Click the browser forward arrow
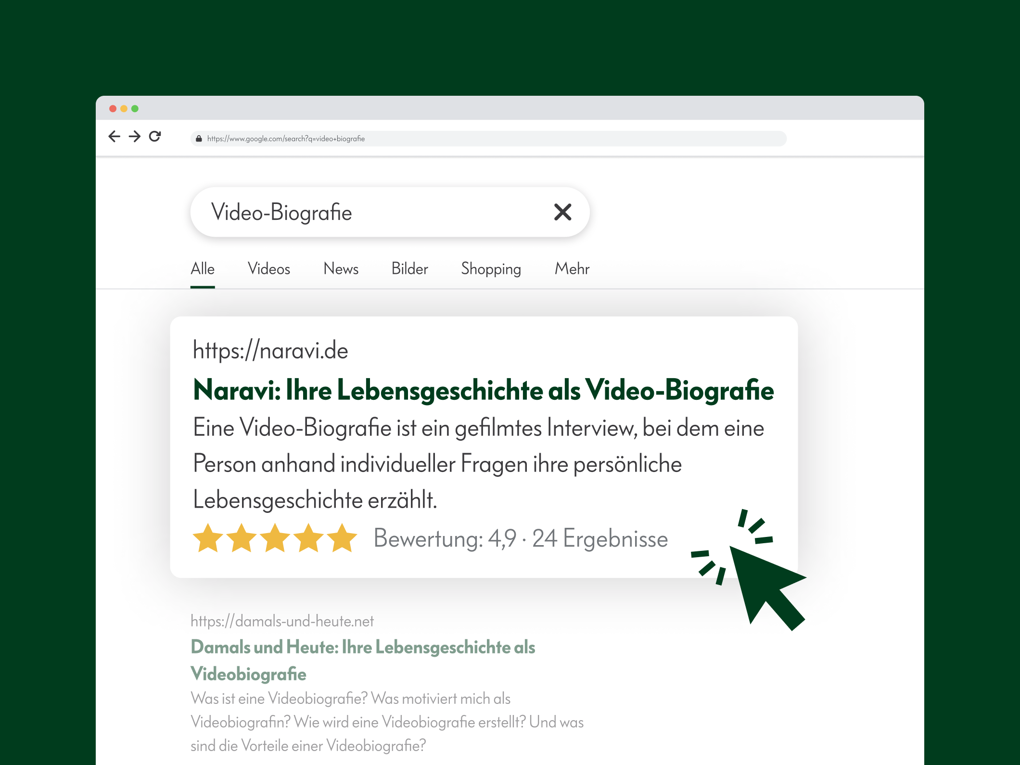This screenshot has height=765, width=1020. [135, 137]
